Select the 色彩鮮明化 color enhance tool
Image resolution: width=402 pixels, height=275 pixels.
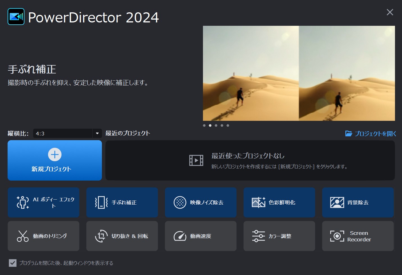(279, 202)
